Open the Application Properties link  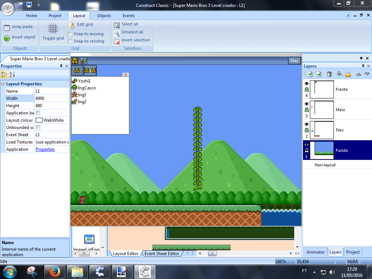click(x=45, y=149)
